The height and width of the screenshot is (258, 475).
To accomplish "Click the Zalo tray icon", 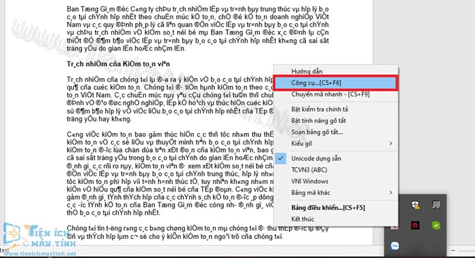I will coord(394,246).
